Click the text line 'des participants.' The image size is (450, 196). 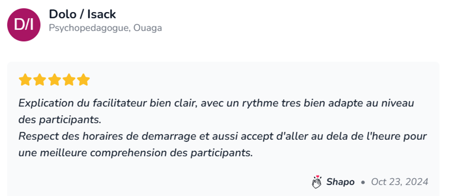point(60,120)
